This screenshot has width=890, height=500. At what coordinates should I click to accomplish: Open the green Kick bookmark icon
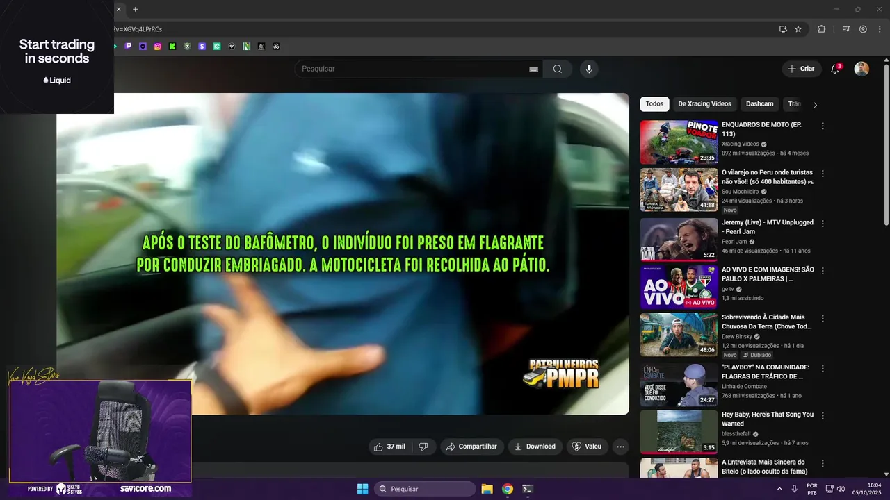tap(172, 47)
